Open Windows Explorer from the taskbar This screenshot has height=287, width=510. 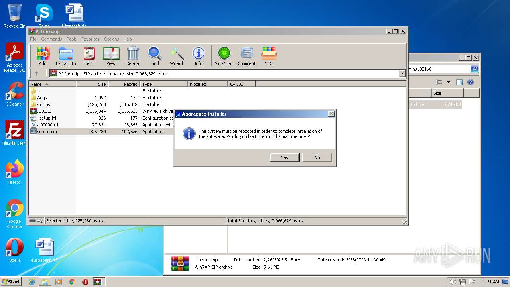[x=45, y=282]
